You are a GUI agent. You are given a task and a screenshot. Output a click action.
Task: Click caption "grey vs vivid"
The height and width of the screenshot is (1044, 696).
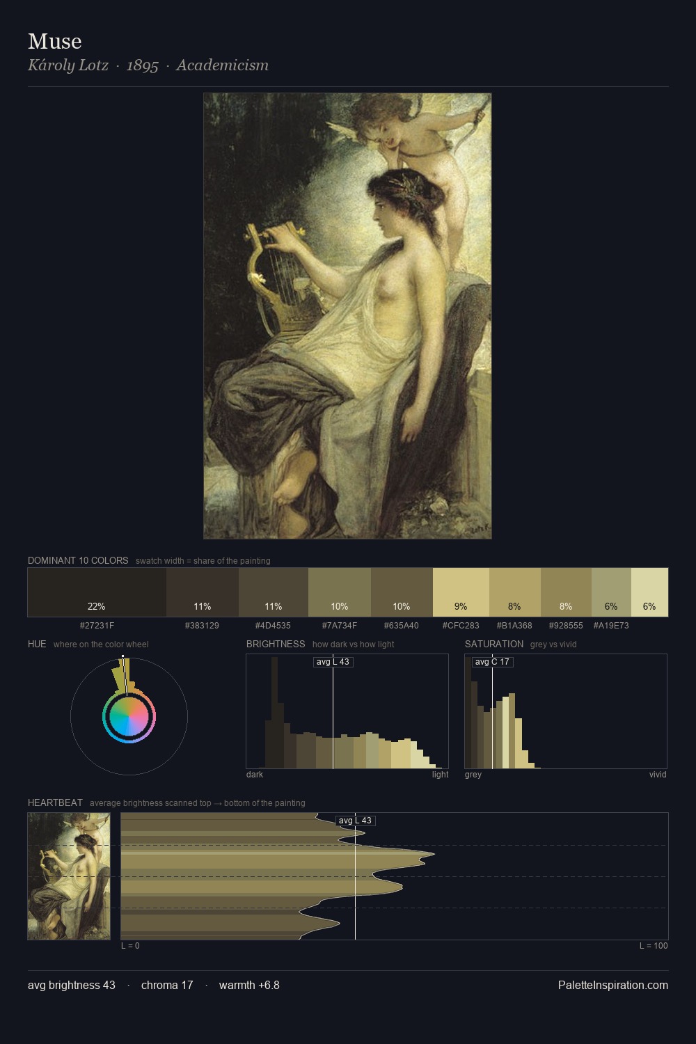[x=553, y=644]
